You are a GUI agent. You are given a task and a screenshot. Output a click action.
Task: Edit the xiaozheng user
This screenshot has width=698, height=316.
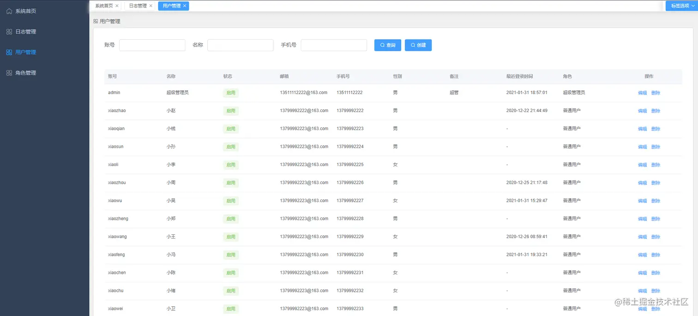[642, 219]
